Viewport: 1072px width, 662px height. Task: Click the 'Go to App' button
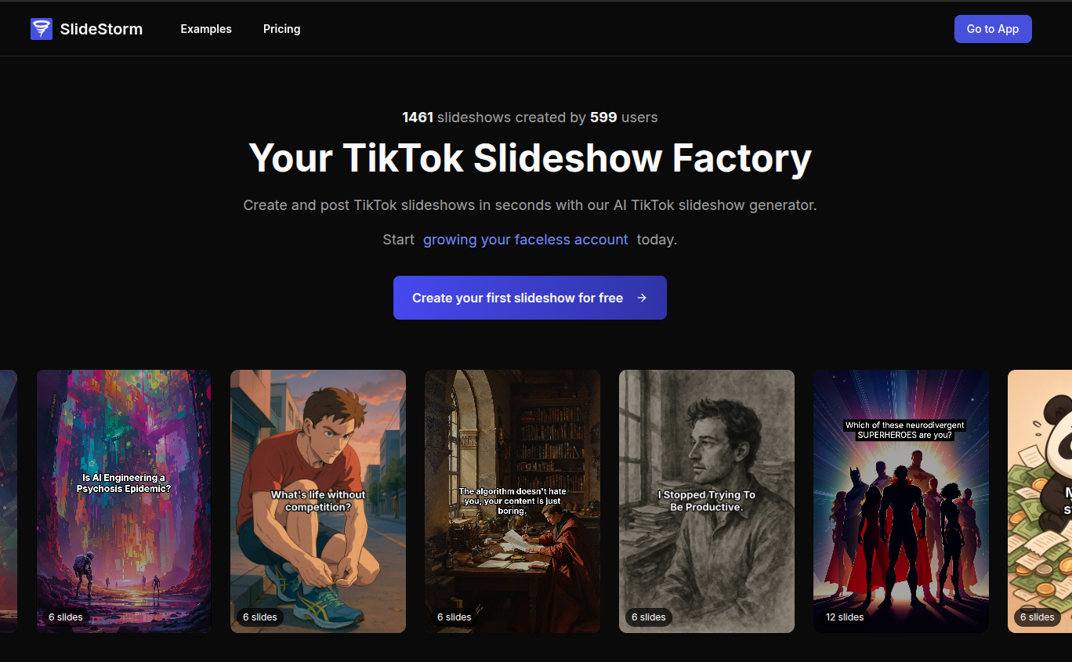point(993,28)
